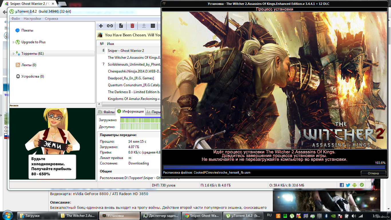
Task: Click Twitter icon in uTorrent status bar
Action: (x=348, y=185)
